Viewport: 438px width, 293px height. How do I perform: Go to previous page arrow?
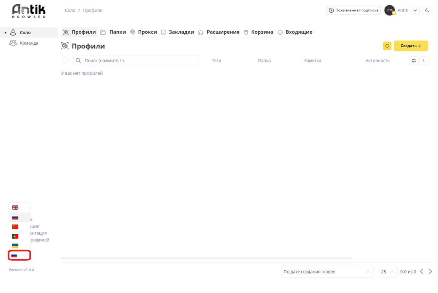tap(422, 272)
